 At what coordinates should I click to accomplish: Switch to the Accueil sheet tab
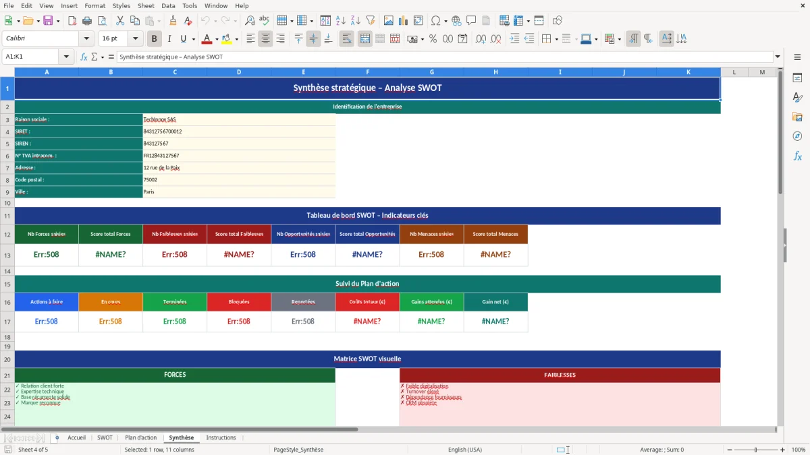[76, 437]
